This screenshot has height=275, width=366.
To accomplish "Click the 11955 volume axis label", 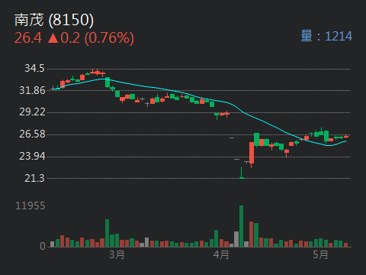I will [30, 205].
